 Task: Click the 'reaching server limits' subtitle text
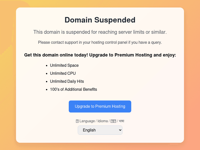tap(100, 32)
